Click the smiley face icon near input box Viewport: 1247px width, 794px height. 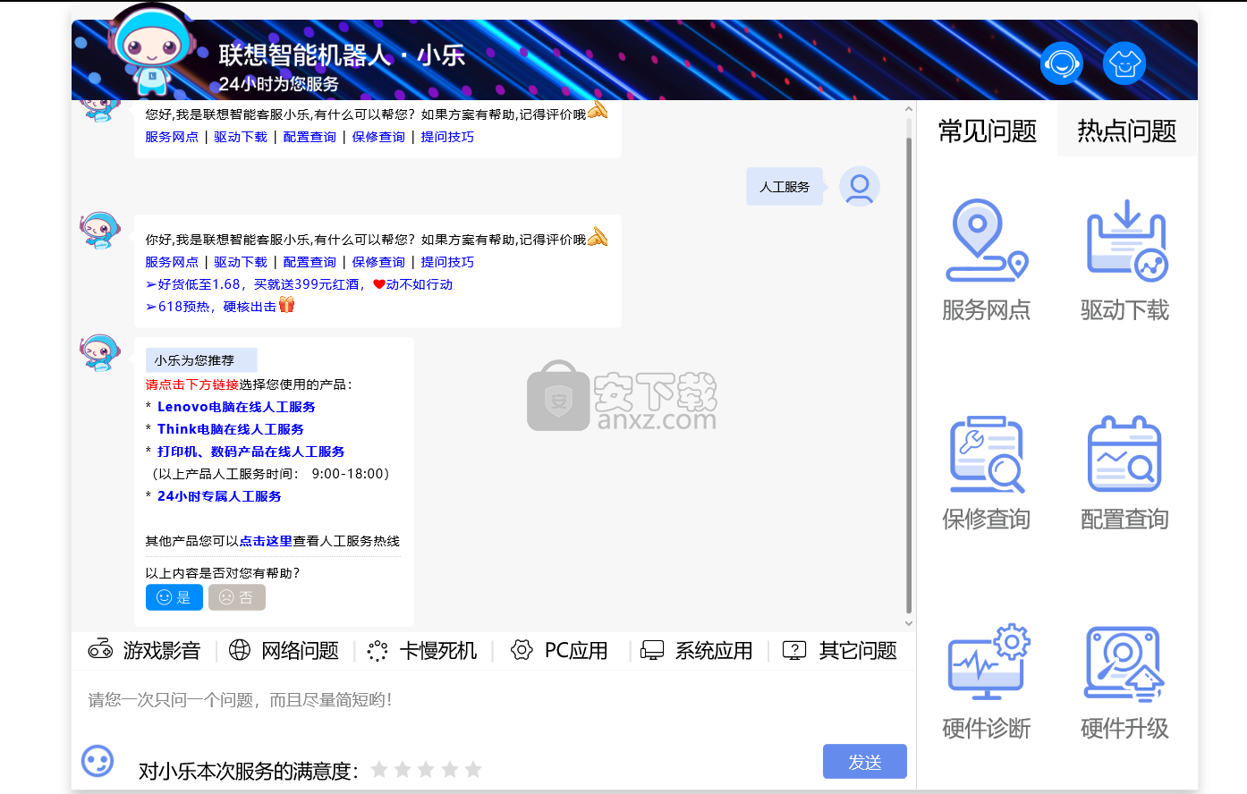point(98,761)
